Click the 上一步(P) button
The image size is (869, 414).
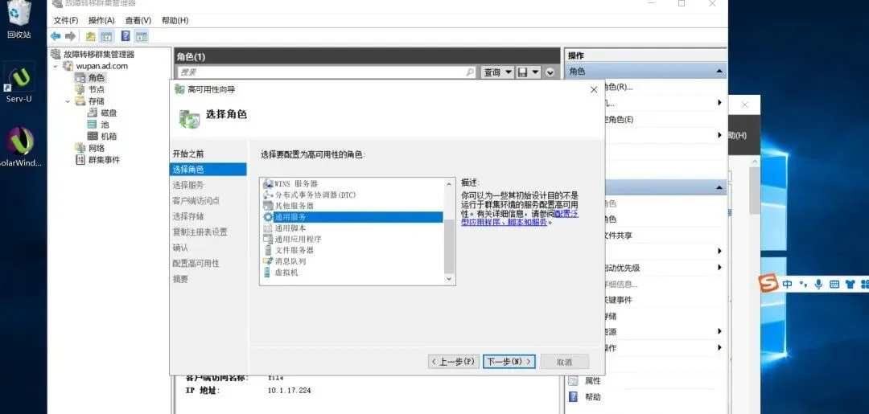pos(453,362)
